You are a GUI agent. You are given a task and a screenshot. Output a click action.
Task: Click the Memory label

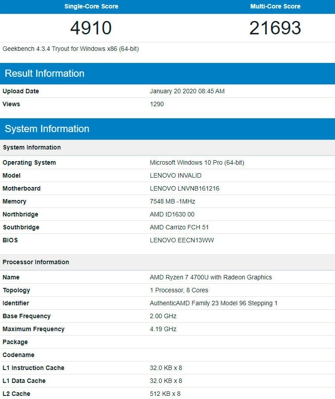14,202
